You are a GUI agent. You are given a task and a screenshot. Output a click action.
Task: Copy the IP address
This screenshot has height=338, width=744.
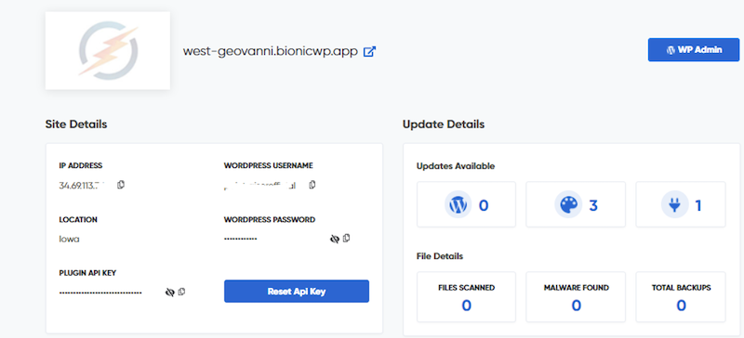point(121,185)
